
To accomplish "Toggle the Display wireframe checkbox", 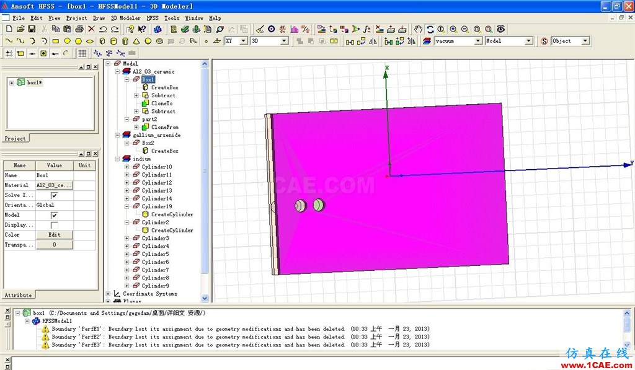I will (55, 225).
